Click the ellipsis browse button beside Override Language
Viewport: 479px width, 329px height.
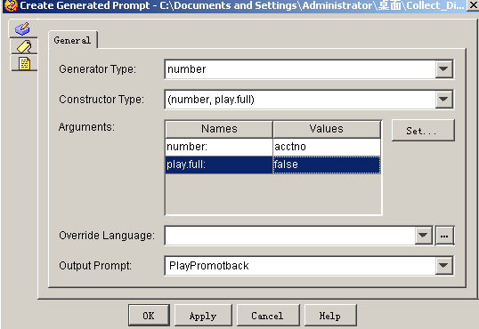(444, 236)
